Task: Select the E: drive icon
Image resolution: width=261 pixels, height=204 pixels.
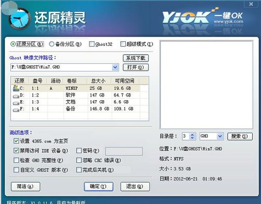Action: pyautogui.click(x=16, y=103)
